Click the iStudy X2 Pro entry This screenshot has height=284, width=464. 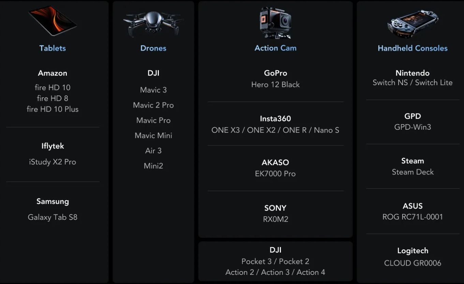53,162
